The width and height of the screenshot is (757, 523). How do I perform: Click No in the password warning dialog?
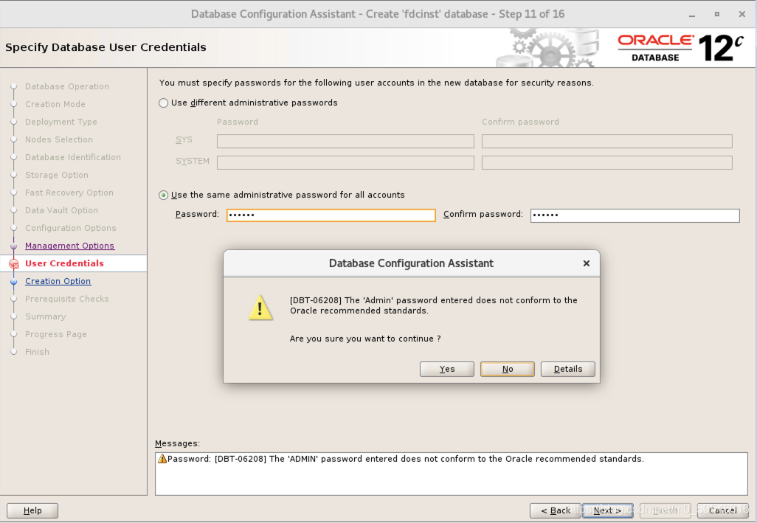pos(508,369)
